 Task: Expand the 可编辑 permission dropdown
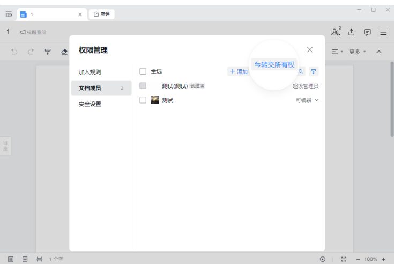coord(307,100)
